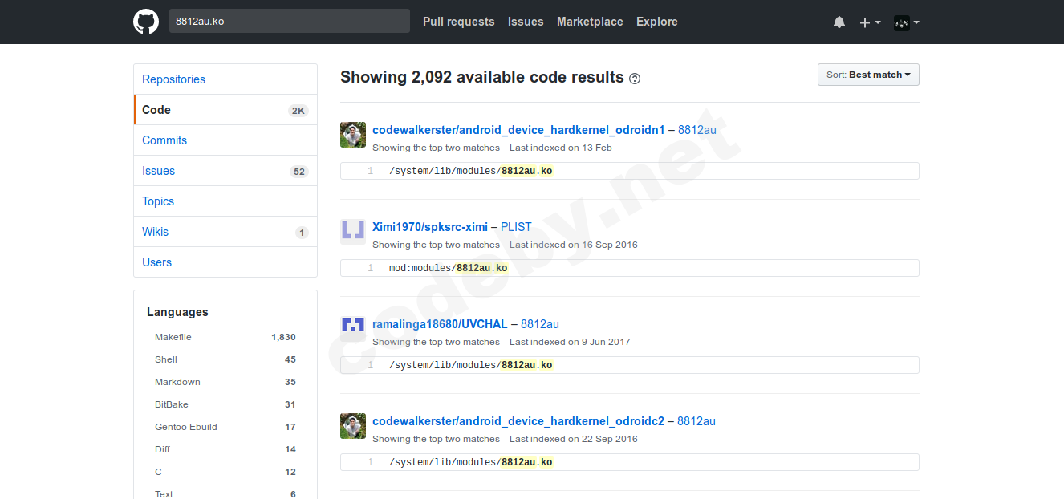This screenshot has width=1064, height=499.
Task: Show the Issues search results
Action: coord(158,171)
